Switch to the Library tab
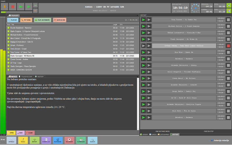Image resolution: width=232 pixels, height=145 pixels. point(145,135)
